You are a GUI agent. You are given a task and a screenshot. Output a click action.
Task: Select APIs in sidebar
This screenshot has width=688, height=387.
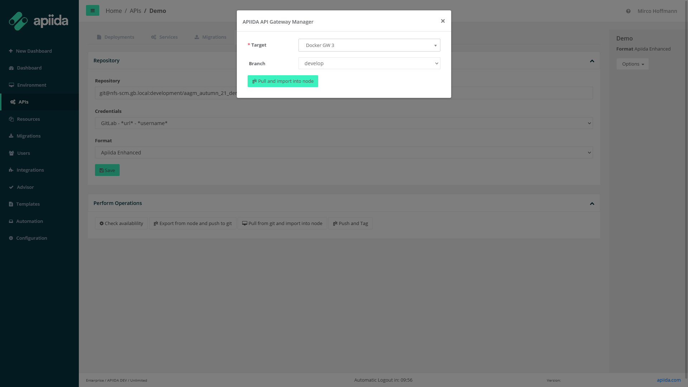pos(39,102)
